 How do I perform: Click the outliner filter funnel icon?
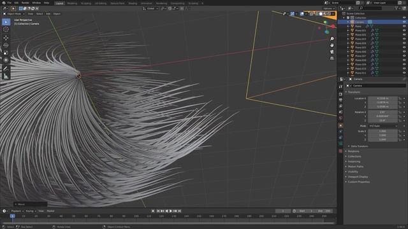[x=397, y=8]
